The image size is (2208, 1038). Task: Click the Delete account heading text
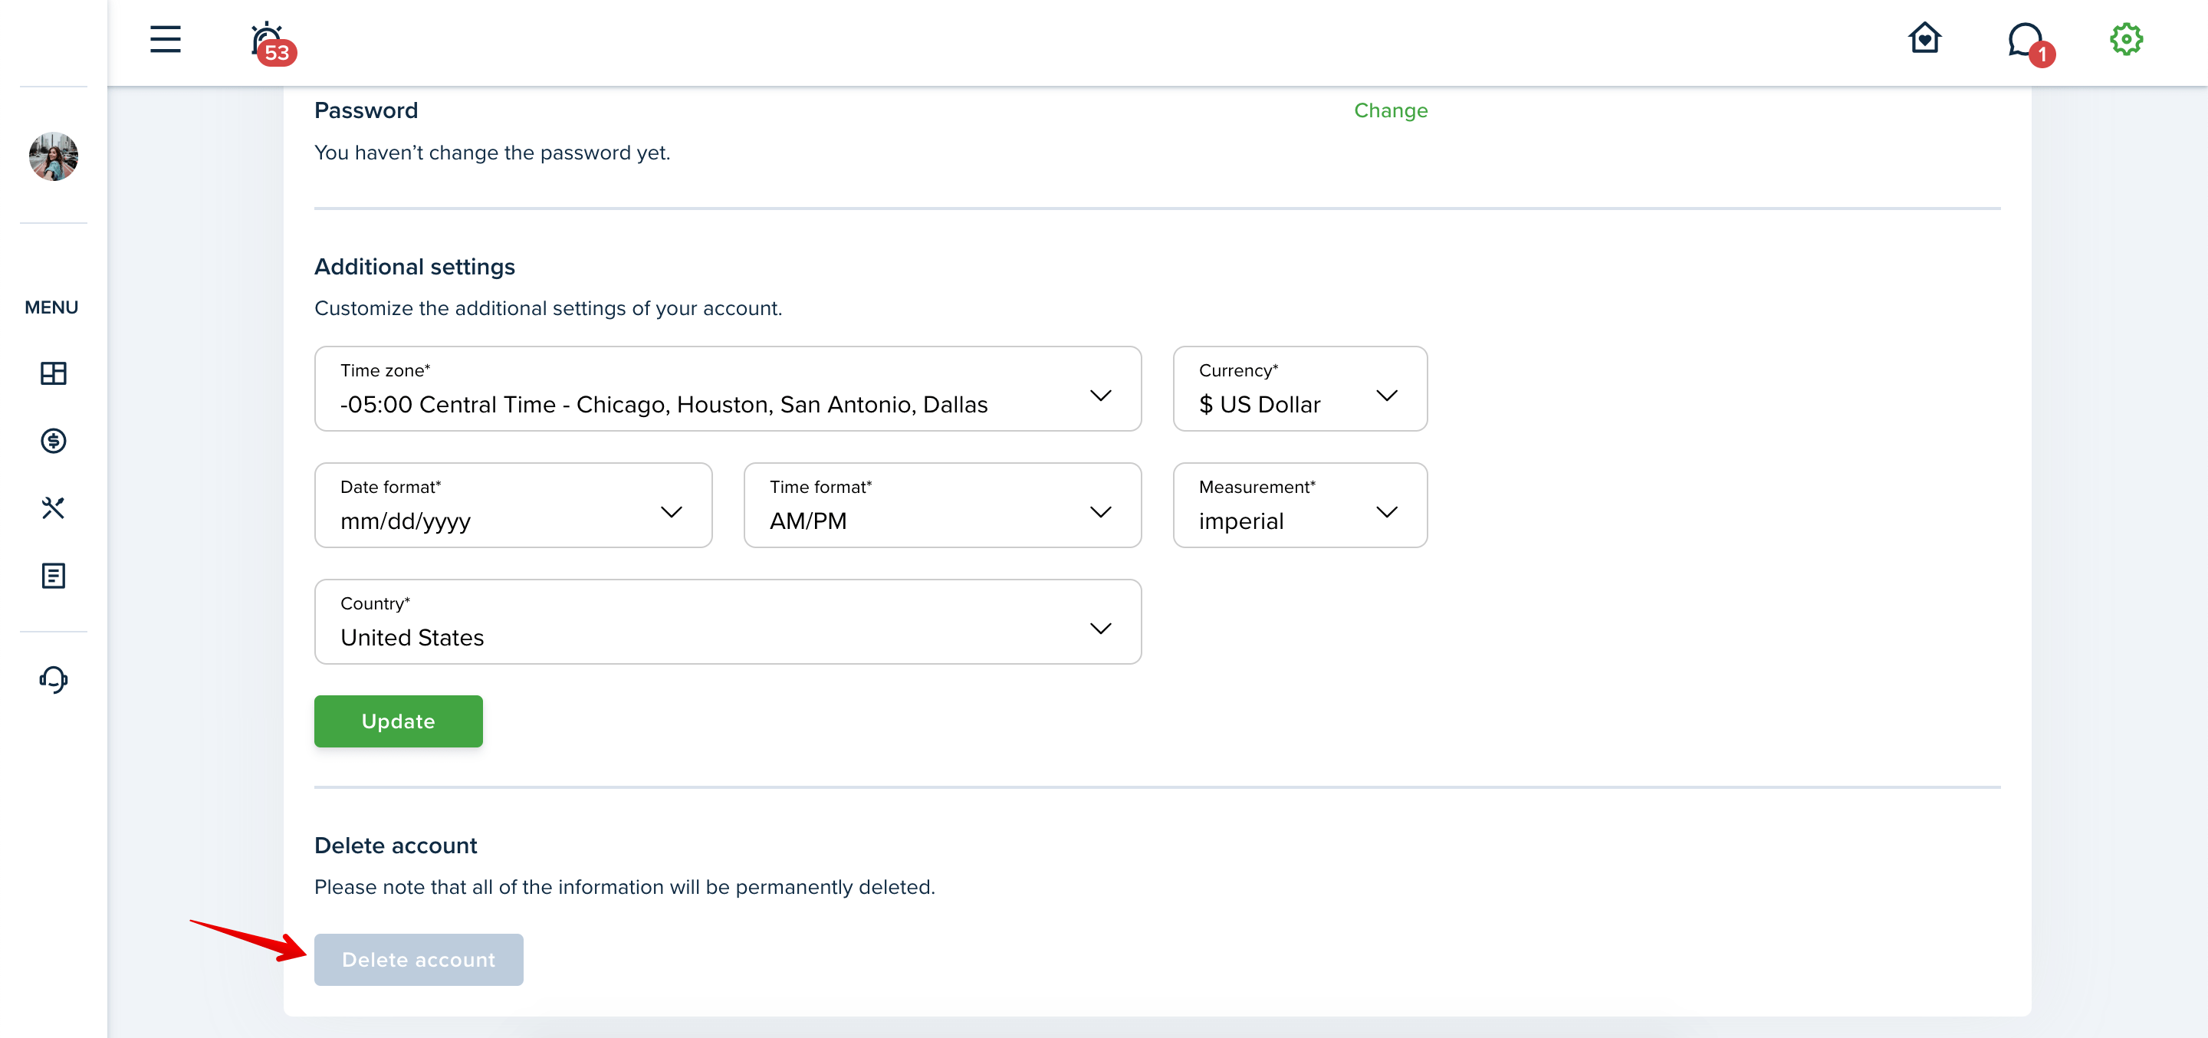coord(395,846)
